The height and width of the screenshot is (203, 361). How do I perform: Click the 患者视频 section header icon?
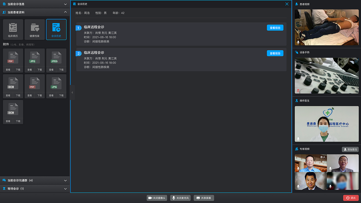(297, 4)
